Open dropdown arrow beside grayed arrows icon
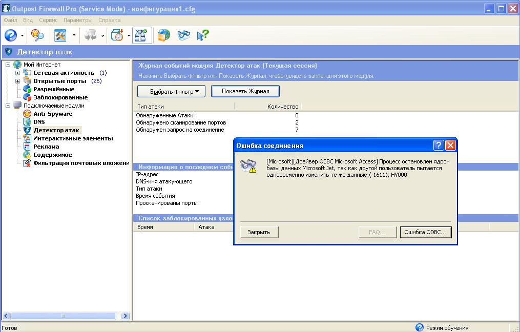Image resolution: width=520 pixels, height=332 pixels. (102, 35)
